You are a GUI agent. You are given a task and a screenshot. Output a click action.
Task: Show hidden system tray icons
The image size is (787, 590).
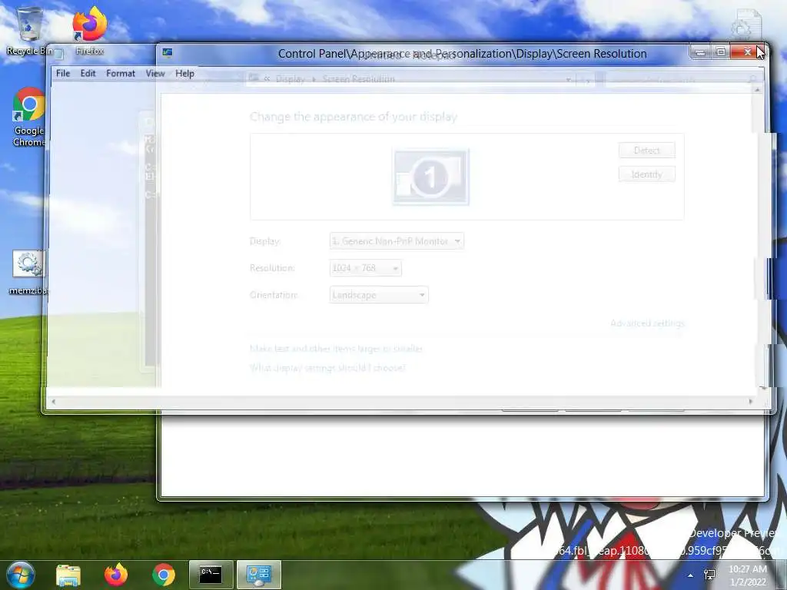(x=691, y=575)
